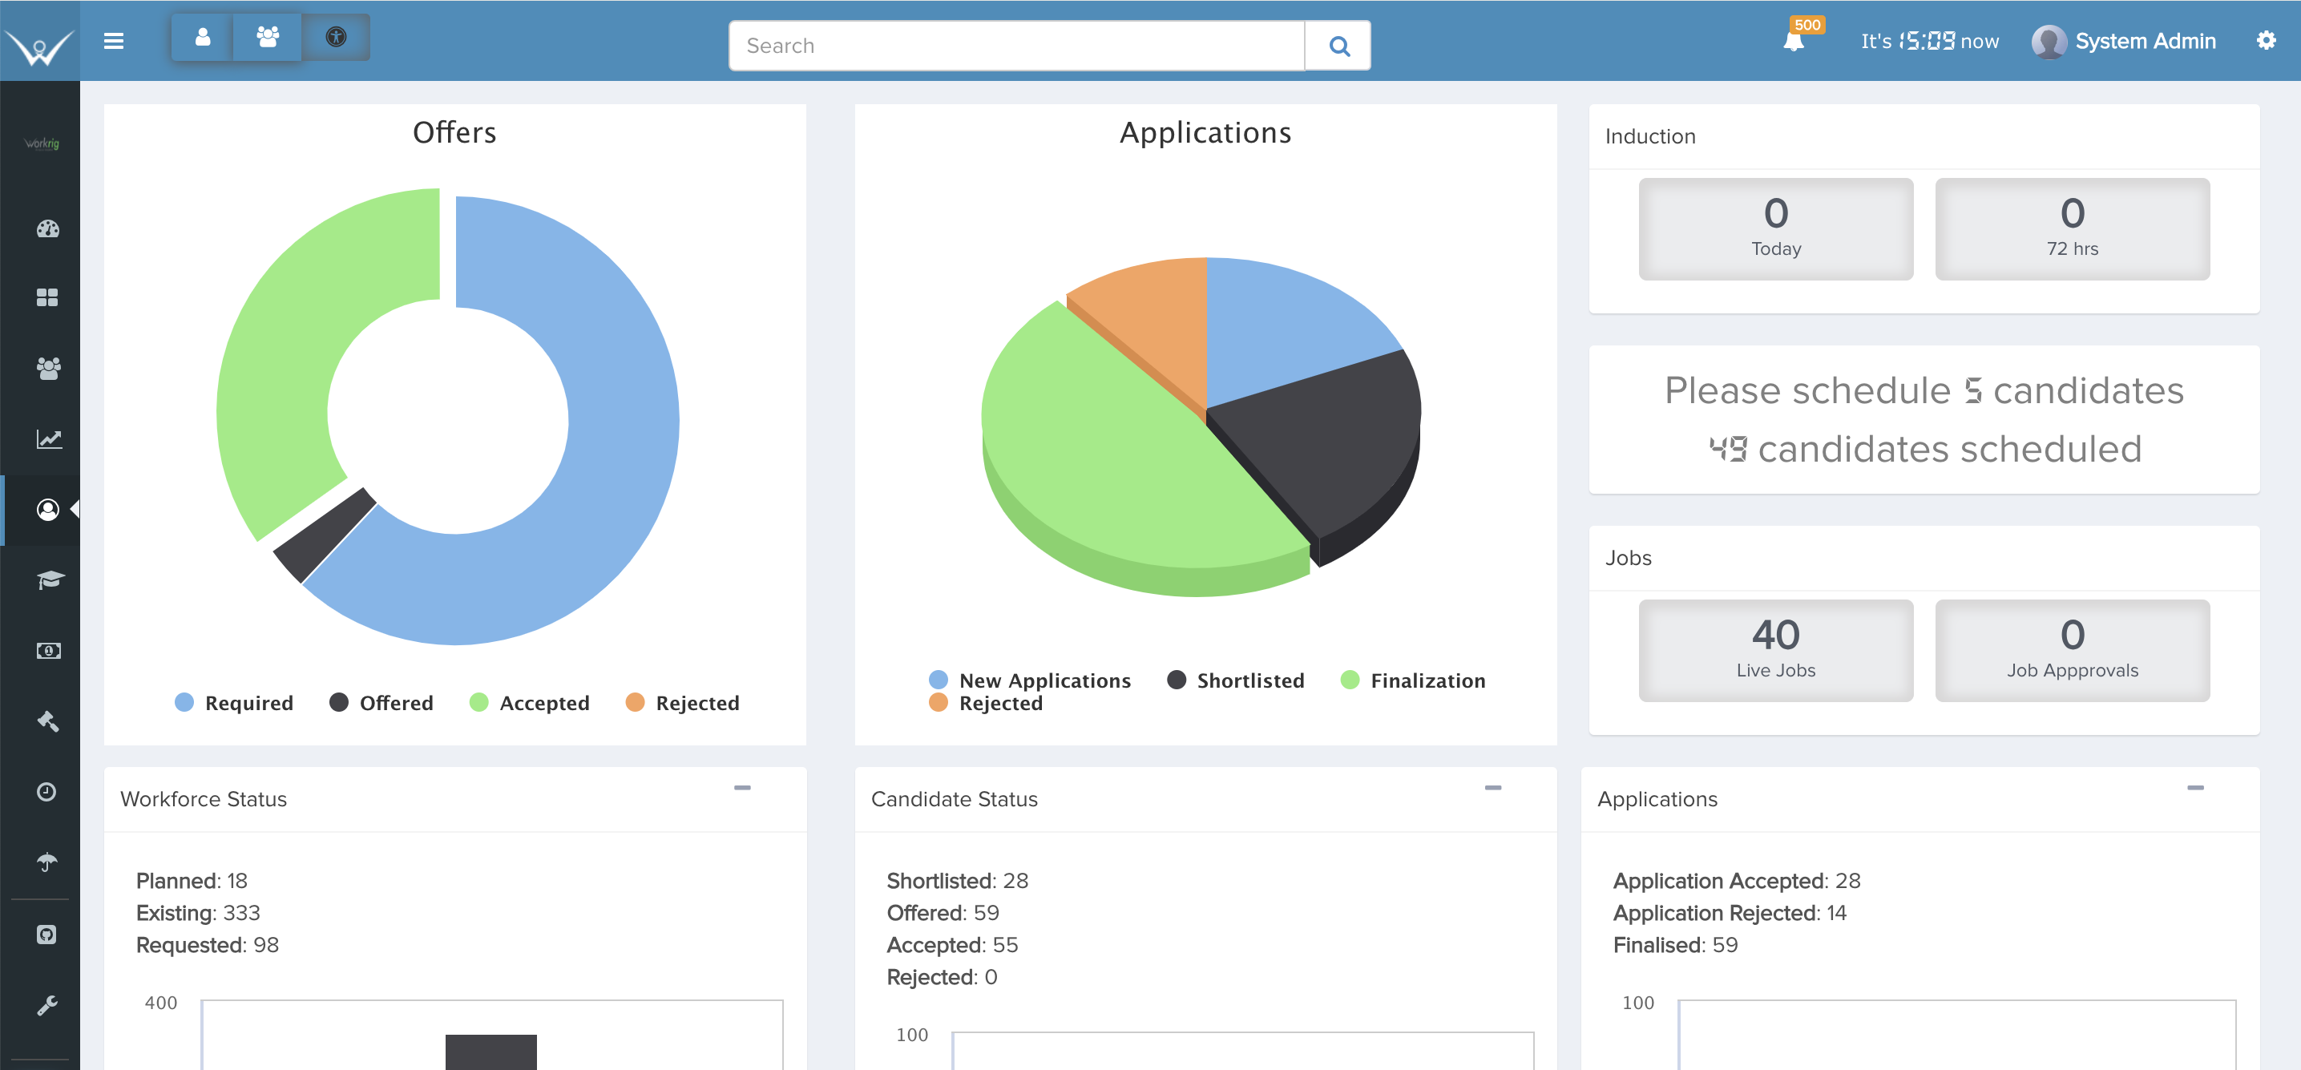
Task: Collapse the Candidate Status panel
Action: (x=1492, y=787)
